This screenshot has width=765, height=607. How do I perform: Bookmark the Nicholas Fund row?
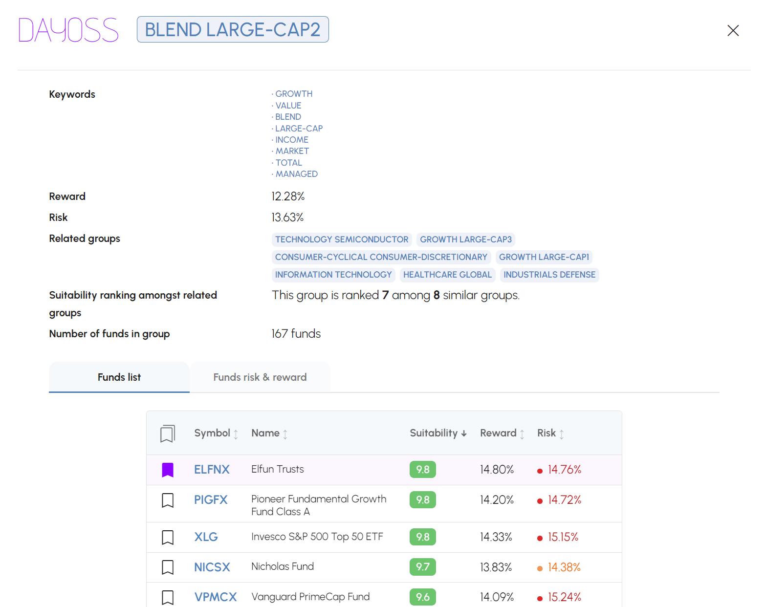click(x=168, y=567)
